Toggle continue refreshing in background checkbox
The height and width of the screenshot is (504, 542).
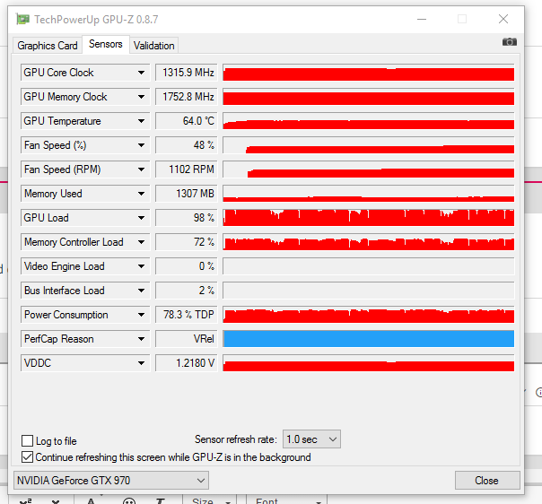(x=27, y=457)
